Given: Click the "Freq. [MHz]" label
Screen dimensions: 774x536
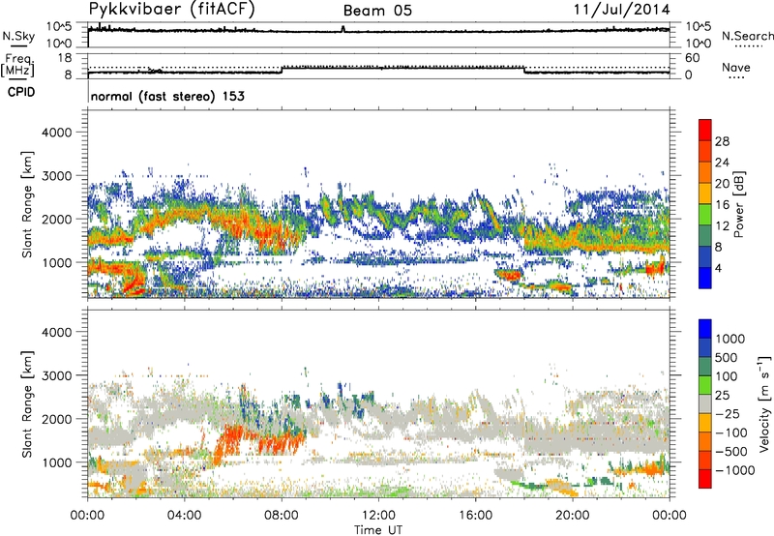Looking at the screenshot, I should [x=17, y=65].
